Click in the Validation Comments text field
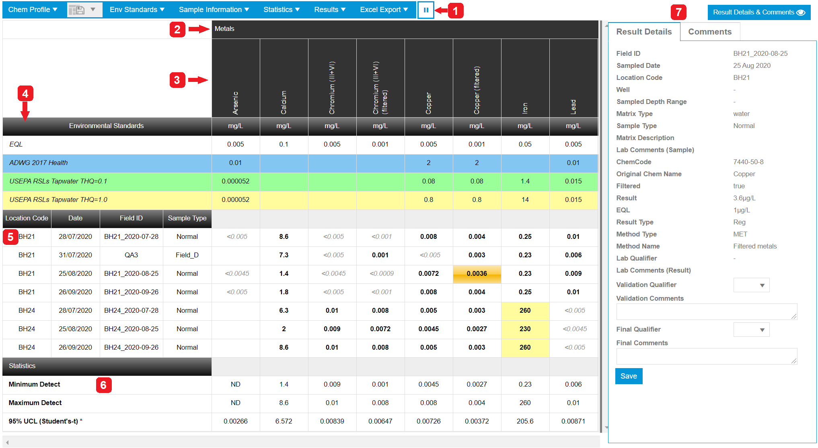This screenshot has width=818, height=448. click(707, 312)
